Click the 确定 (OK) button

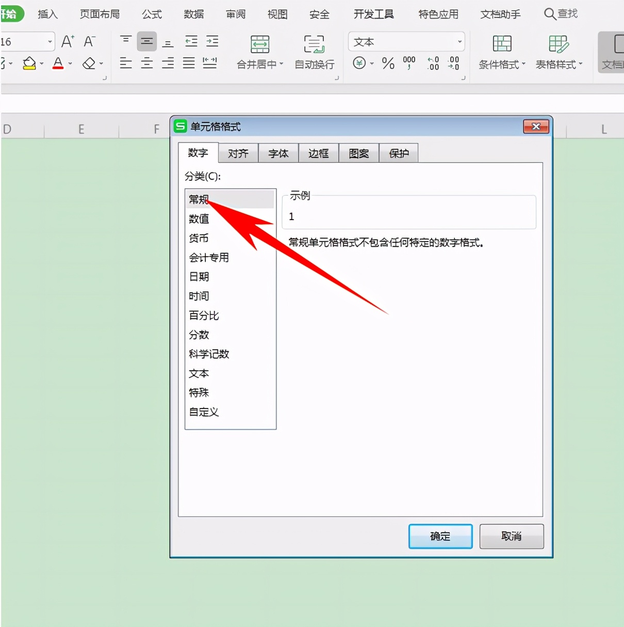click(x=440, y=536)
